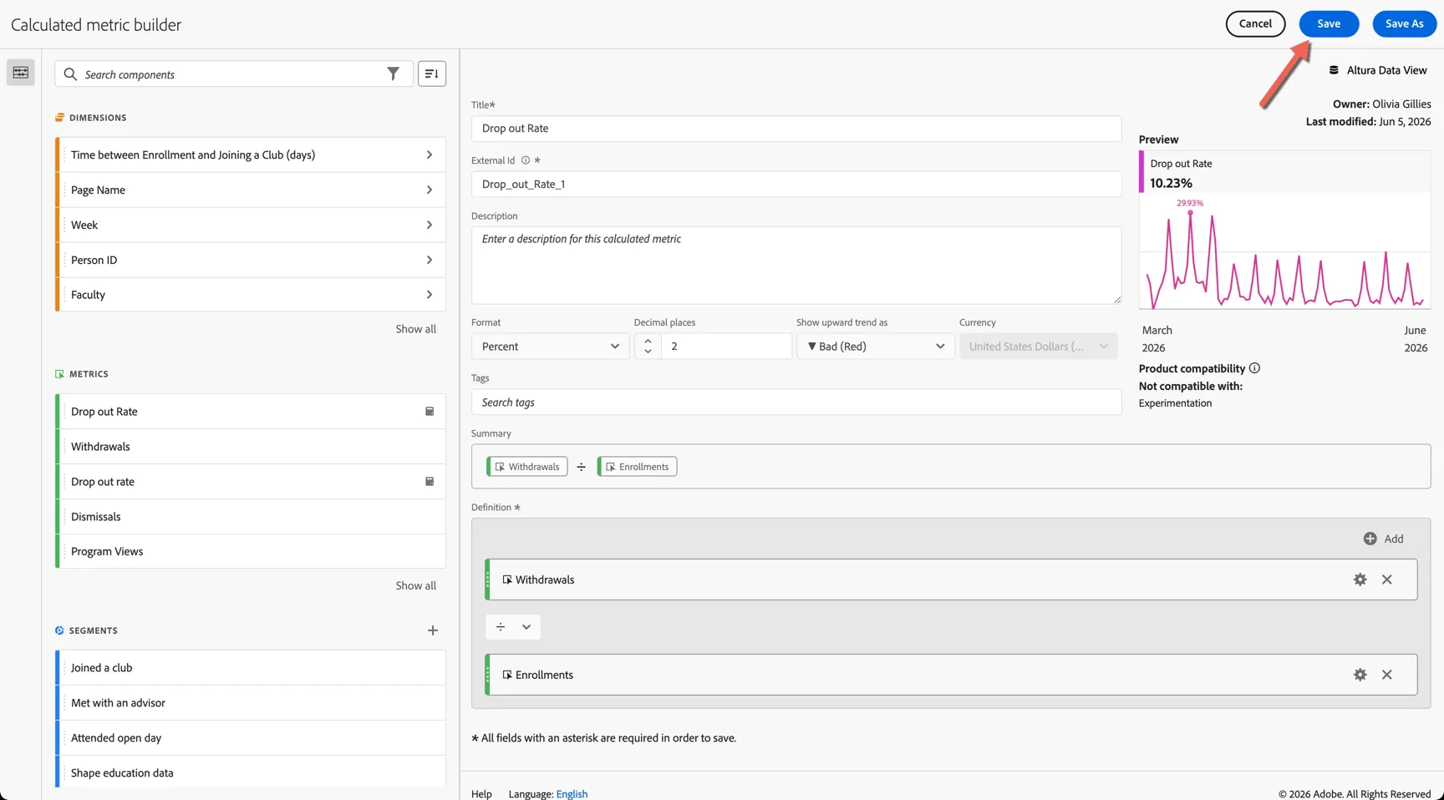Click the Search tags field
Screen dimensions: 1444x800
(796, 403)
